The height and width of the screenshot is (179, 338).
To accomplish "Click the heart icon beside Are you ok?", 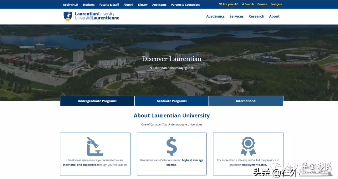I will (220, 4).
